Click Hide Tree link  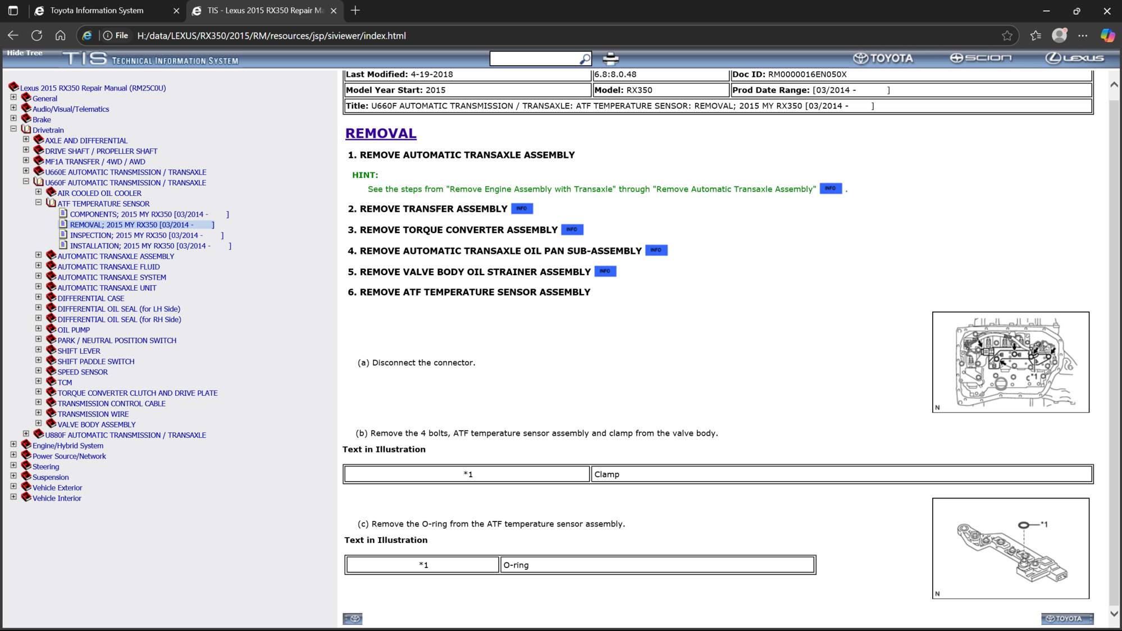click(x=25, y=53)
